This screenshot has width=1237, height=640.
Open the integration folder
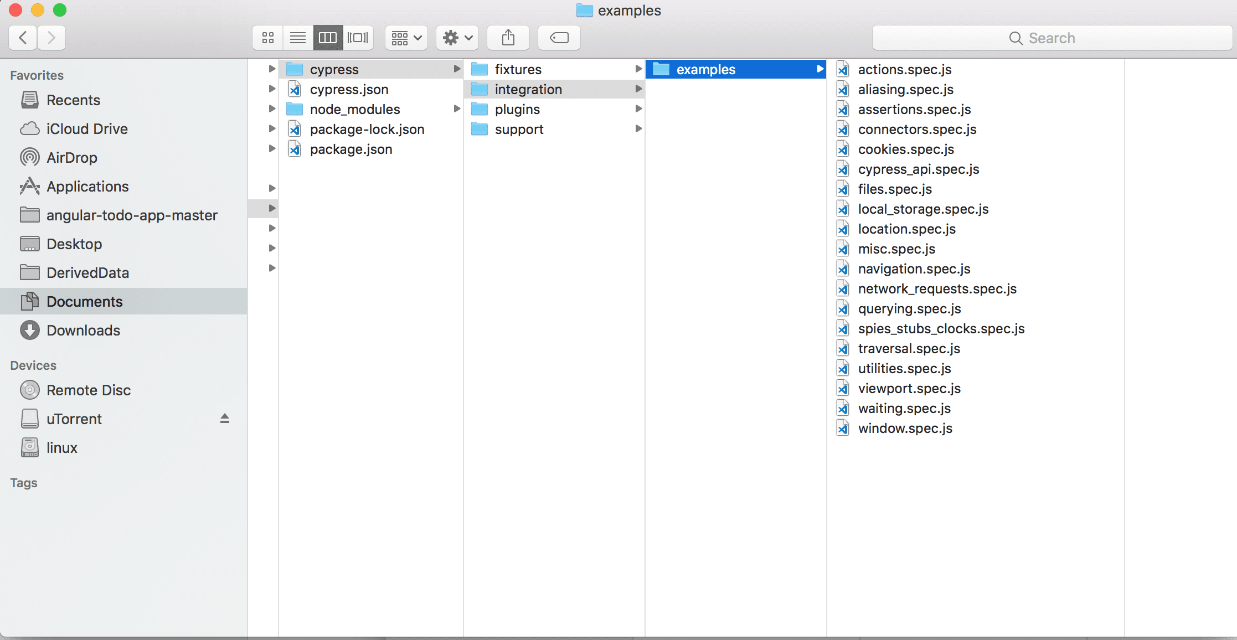[528, 89]
